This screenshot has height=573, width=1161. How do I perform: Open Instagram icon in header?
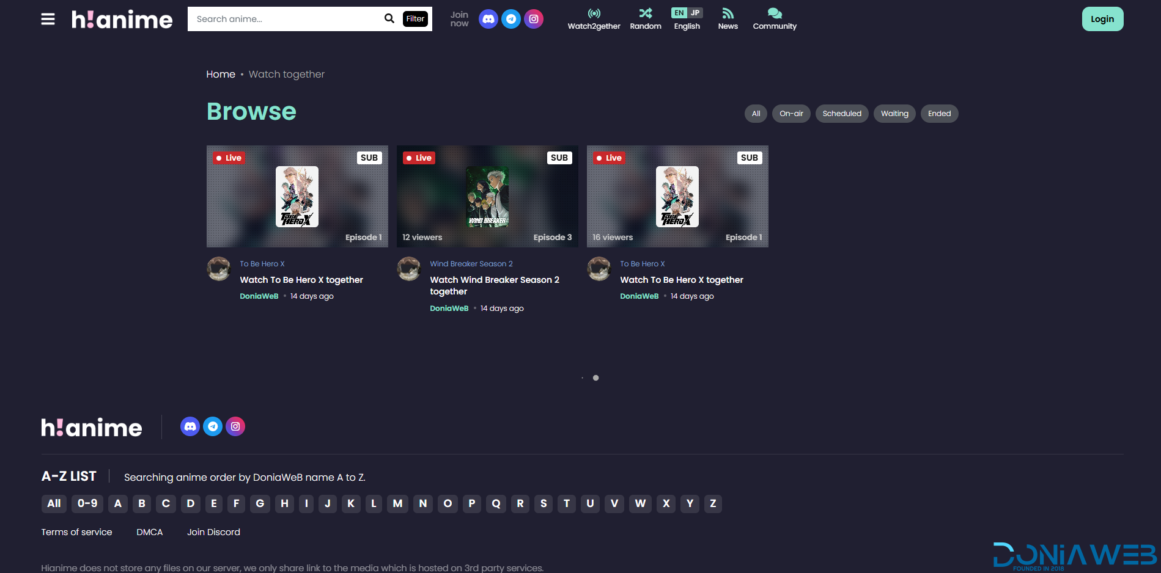pos(534,19)
